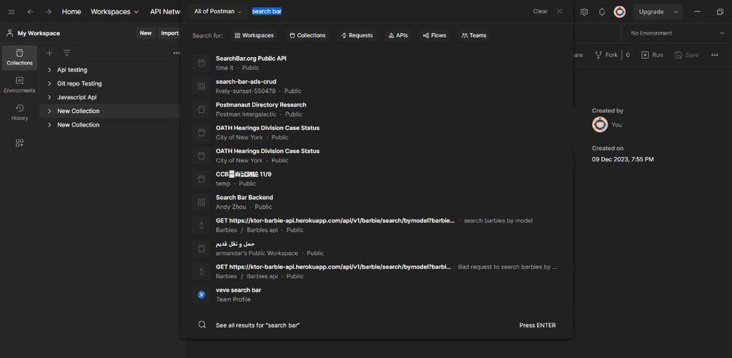This screenshot has width=732, height=358.
Task: Filter search by Flows
Action: 435,35
